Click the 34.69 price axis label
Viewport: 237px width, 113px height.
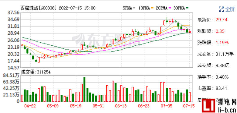point(14,20)
